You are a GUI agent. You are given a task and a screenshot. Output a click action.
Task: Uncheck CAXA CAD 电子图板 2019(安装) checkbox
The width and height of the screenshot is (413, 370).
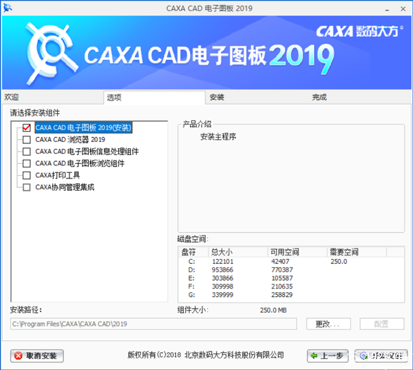tap(27, 127)
